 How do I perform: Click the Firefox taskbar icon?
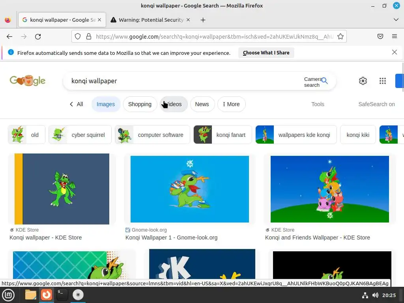coord(47,295)
